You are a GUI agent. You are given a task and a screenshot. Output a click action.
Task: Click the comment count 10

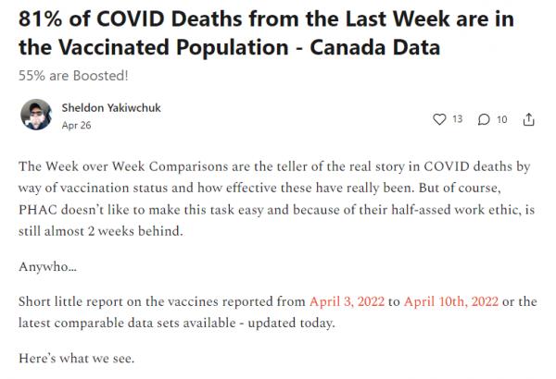click(x=501, y=118)
